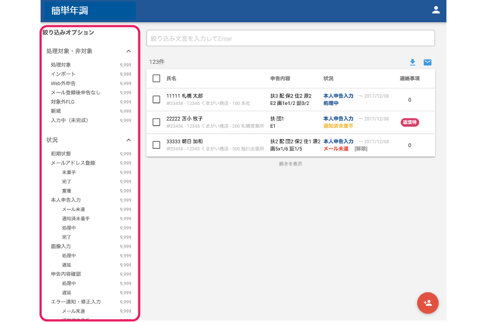Open the user account icon
Screen dimensions: 487x322
pyautogui.click(x=436, y=10)
